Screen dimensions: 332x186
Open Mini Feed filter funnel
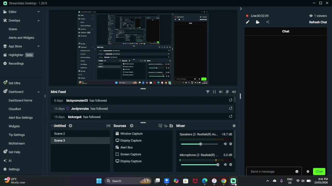tap(208, 92)
